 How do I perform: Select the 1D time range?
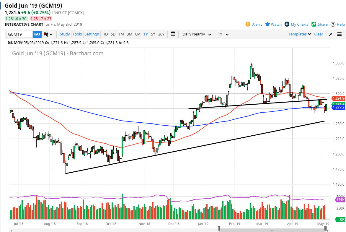[x=105, y=34]
